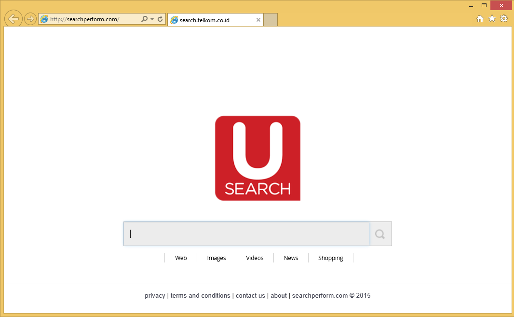Open the Tools settings gear menu
The image size is (514, 317).
[x=504, y=18]
